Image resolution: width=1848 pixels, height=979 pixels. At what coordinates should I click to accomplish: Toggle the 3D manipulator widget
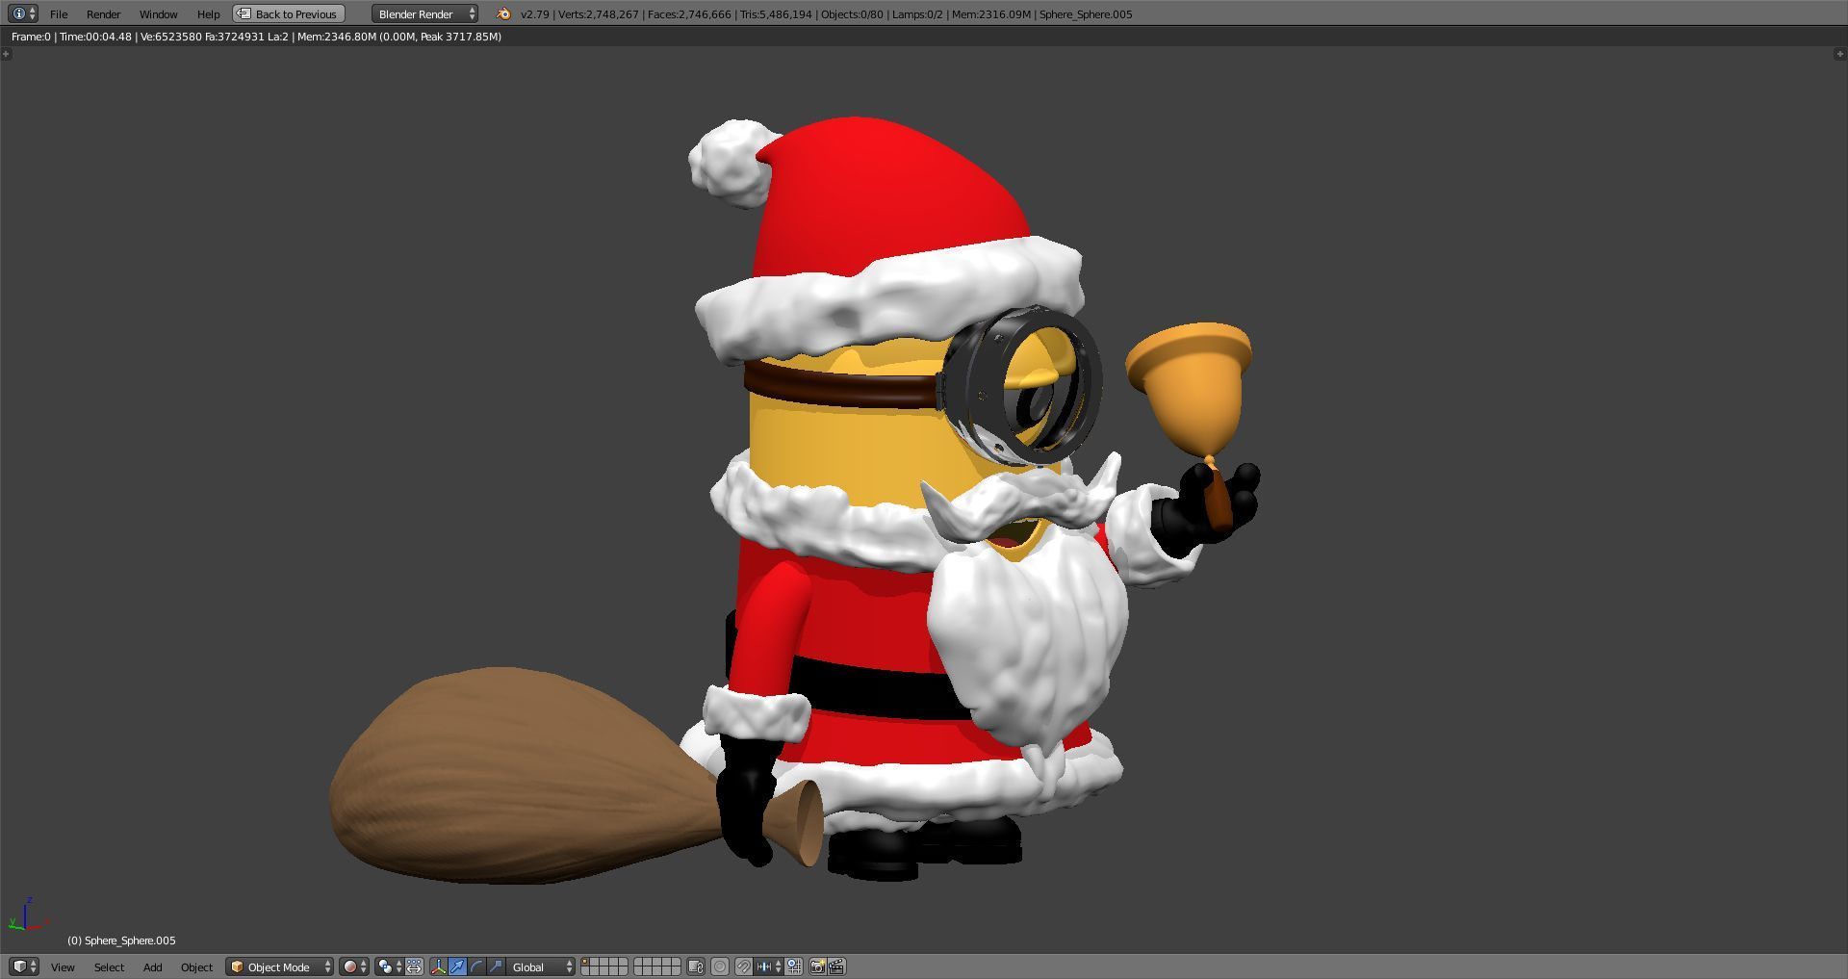pyautogui.click(x=438, y=966)
